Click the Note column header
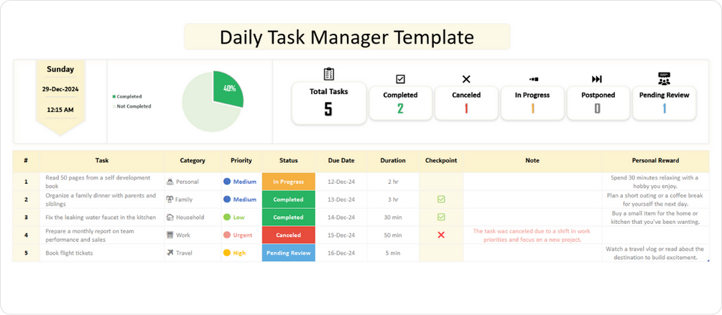This screenshot has height=315, width=722. click(x=532, y=161)
